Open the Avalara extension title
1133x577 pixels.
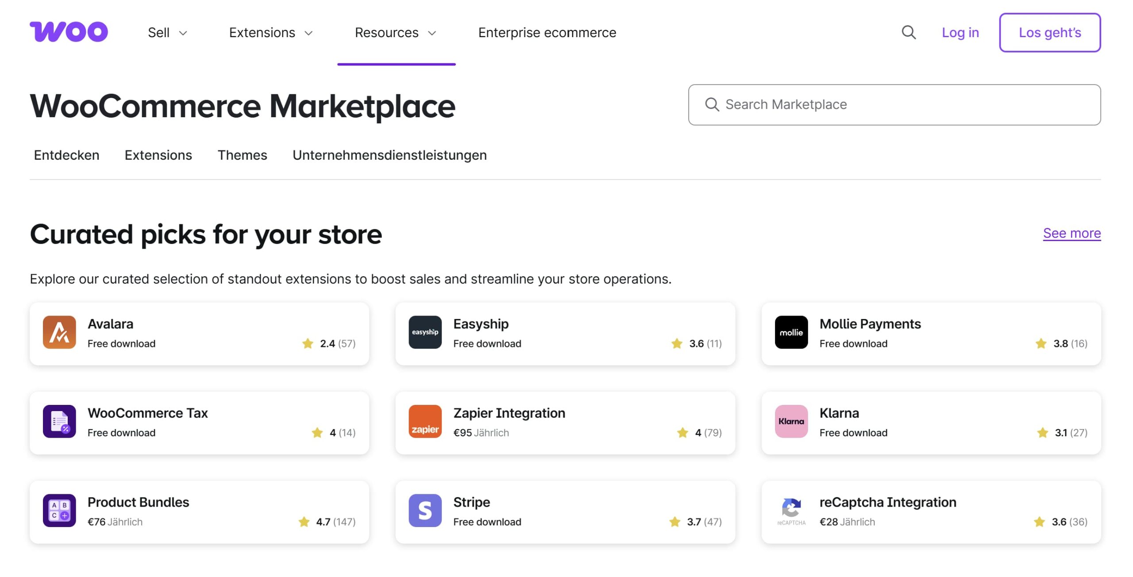(111, 324)
